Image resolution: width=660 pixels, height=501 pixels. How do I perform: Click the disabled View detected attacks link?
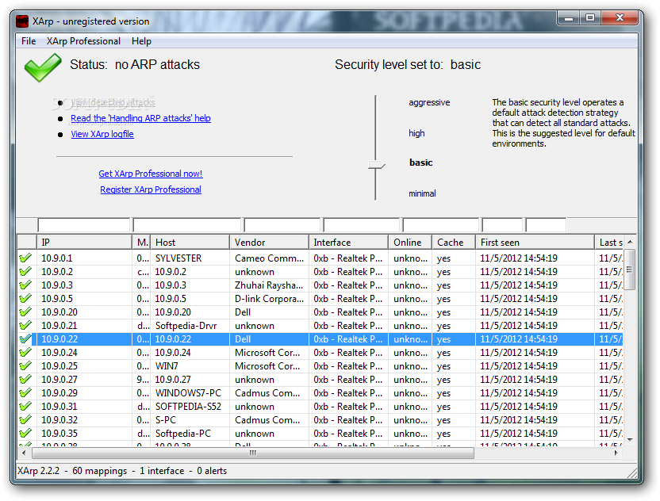tap(113, 102)
